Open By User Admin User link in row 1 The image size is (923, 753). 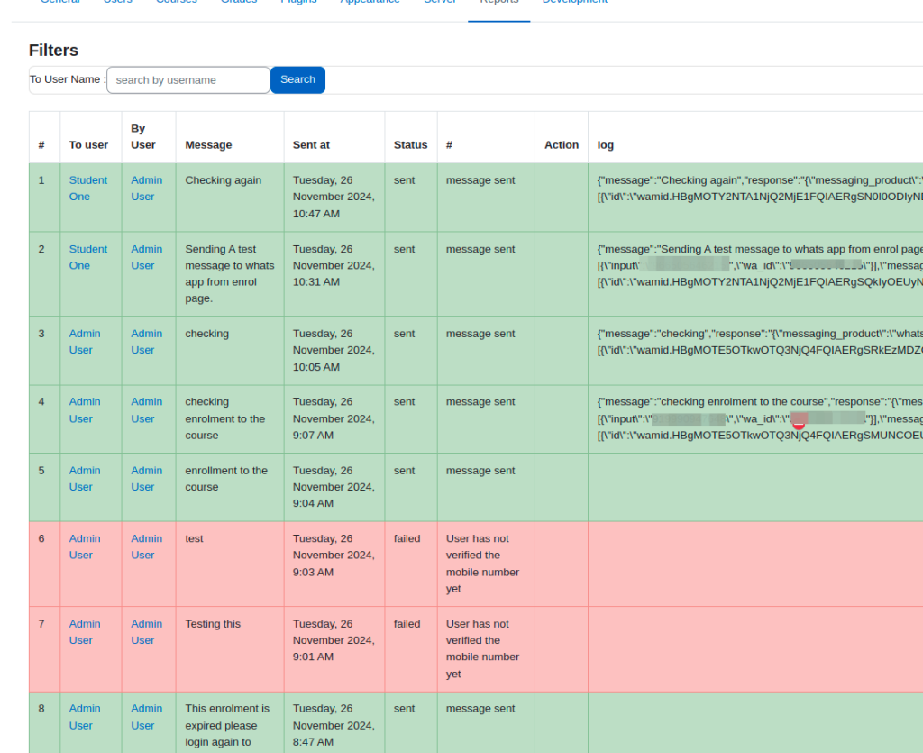tap(147, 188)
